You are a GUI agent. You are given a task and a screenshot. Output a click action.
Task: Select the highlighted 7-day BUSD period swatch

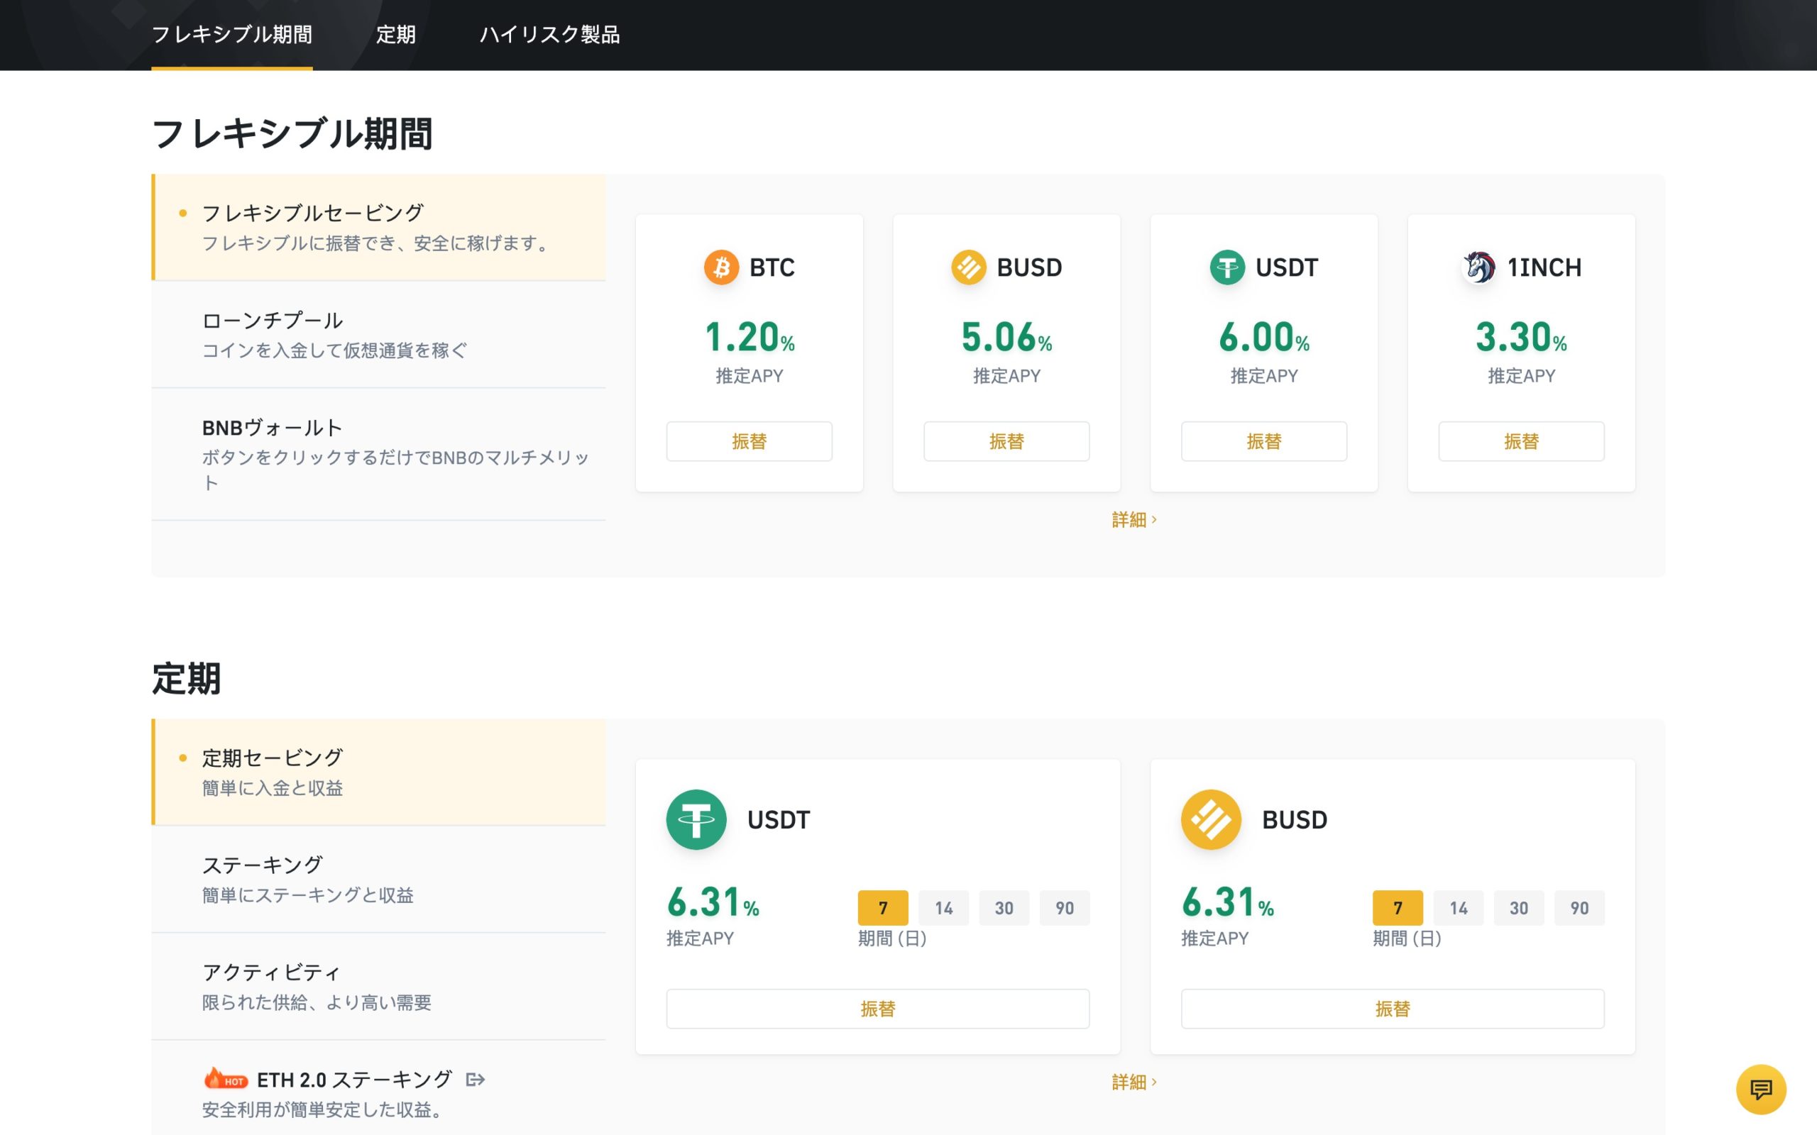pyautogui.click(x=1398, y=908)
